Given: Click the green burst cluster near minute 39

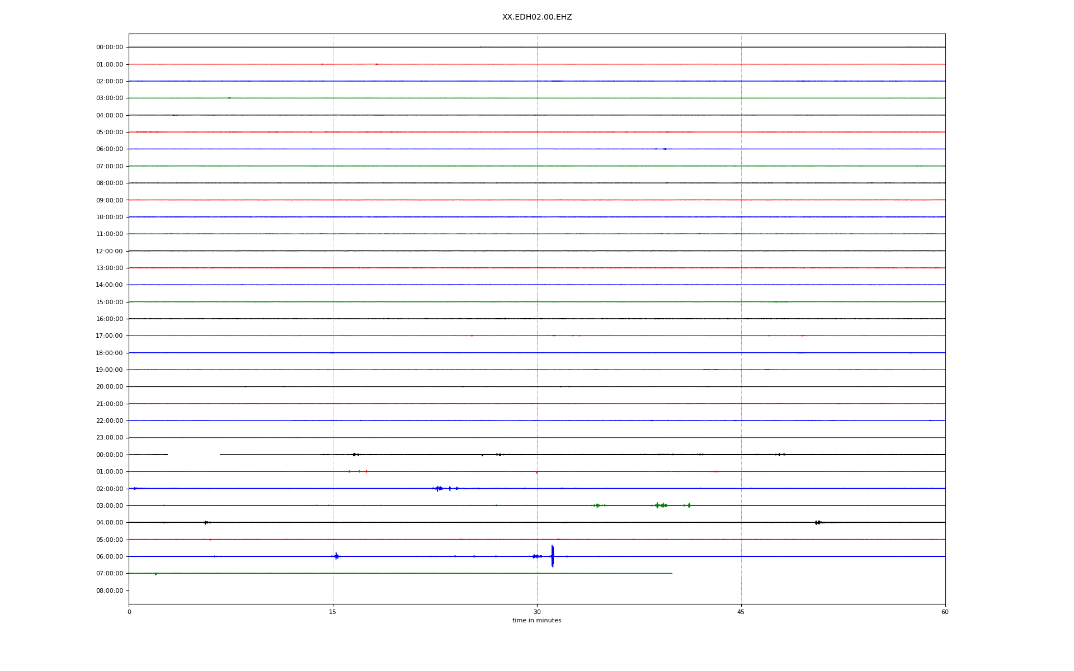Looking at the screenshot, I should pos(661,505).
